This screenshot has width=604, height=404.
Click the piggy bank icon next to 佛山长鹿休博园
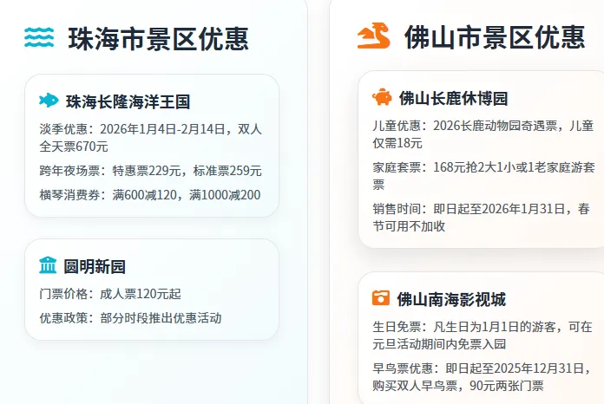pos(382,97)
